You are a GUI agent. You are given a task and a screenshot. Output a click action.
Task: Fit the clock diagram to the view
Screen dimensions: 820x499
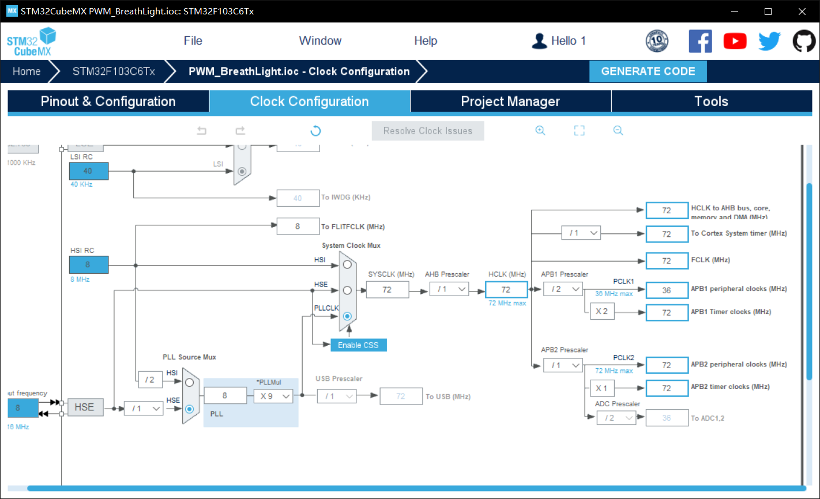coord(580,131)
